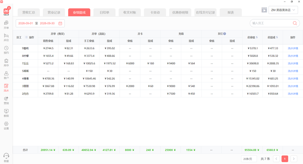Screen dimensions: 303x164
Task: Go to previous page arrow in pagination
Action: pos(276,159)
